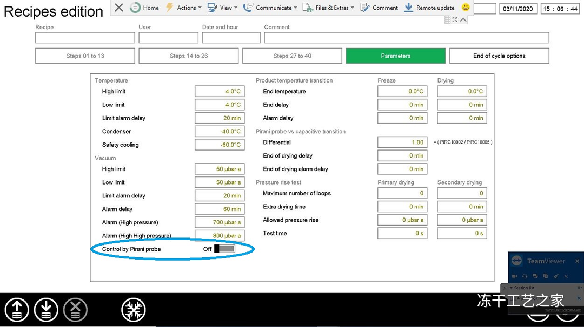Edit Temperature Limit alarm delay field
Screen dimensions: 584x327
220,118
